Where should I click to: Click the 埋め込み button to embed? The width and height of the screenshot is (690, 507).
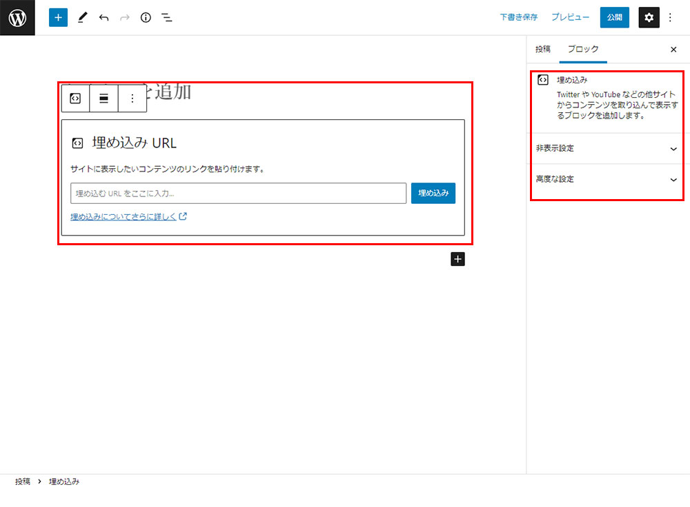click(433, 193)
